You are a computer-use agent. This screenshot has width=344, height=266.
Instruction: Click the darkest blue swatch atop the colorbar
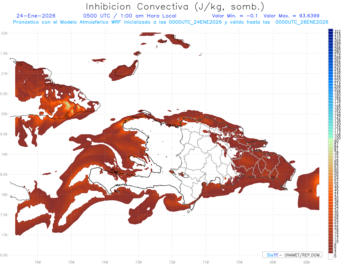pyautogui.click(x=331, y=30)
